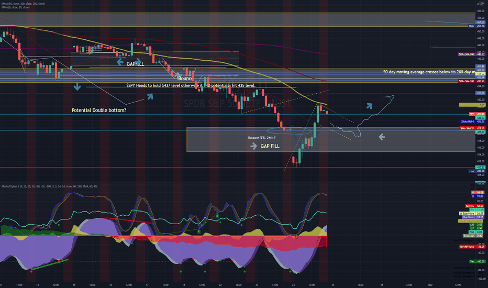Select the MarketCipher B indicator legend
Viewport: 488px width, 288px height.
tap(49, 186)
